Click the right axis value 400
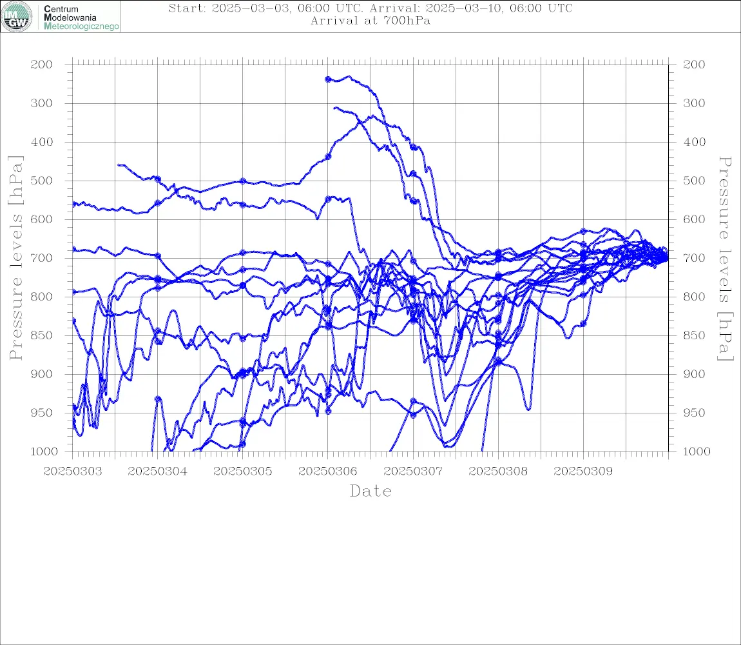 pos(694,142)
